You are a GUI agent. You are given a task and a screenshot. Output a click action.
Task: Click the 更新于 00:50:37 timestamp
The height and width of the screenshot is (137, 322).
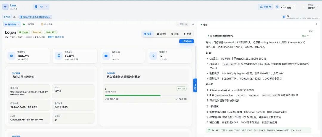tap(56, 37)
